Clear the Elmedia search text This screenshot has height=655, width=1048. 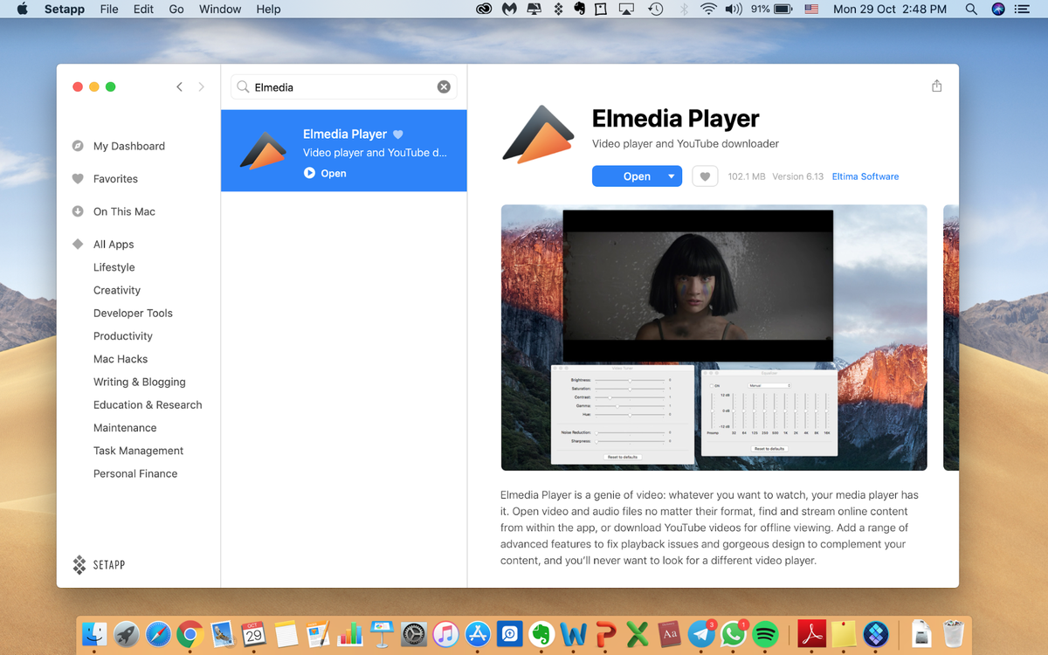[444, 86]
